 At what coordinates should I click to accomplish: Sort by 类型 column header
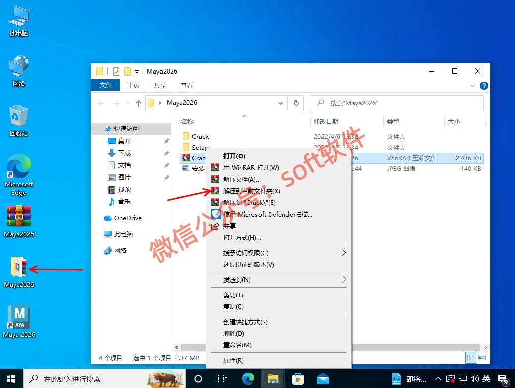click(413, 121)
